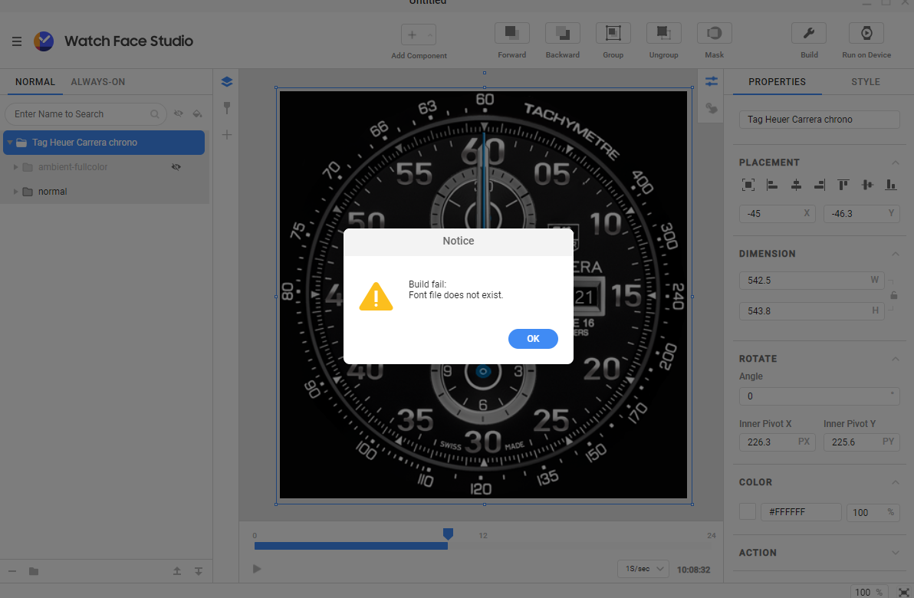Click the Forward toolbar icon

point(511,33)
